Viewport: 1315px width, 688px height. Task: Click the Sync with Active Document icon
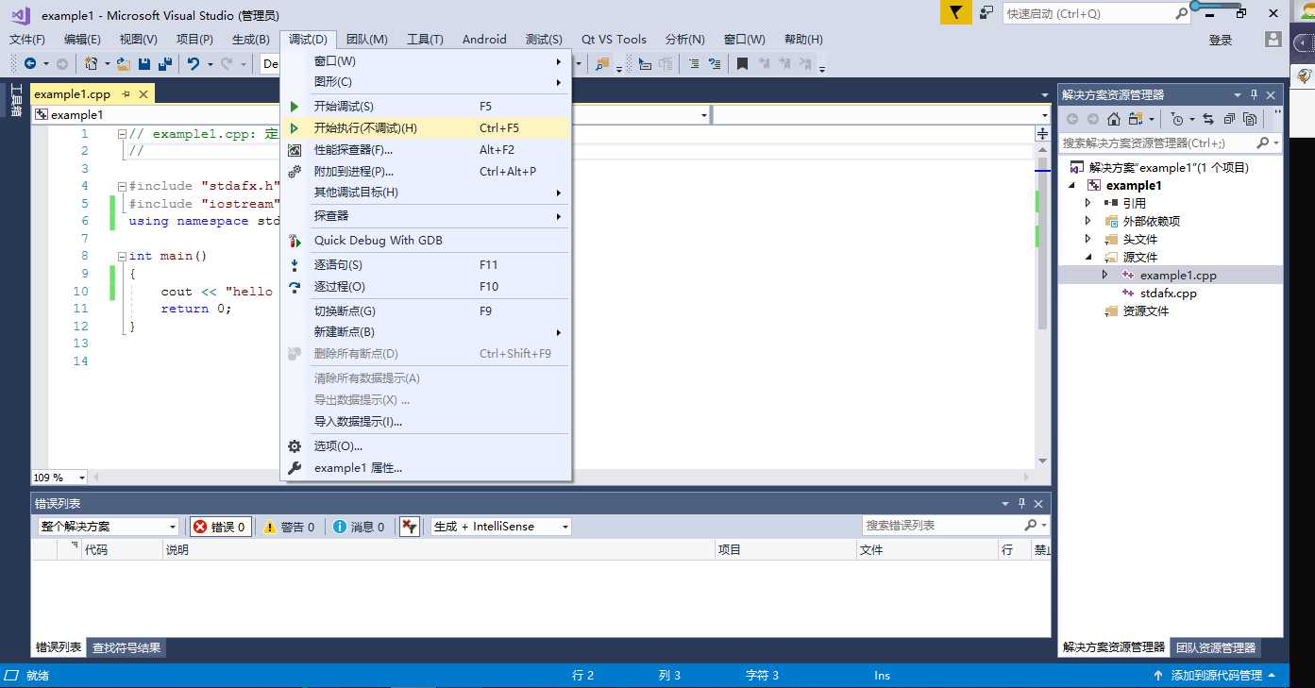pyautogui.click(x=1207, y=119)
